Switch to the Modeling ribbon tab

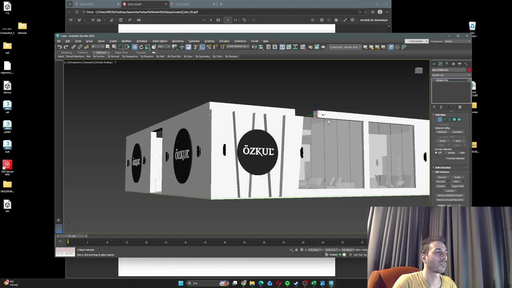pos(66,53)
